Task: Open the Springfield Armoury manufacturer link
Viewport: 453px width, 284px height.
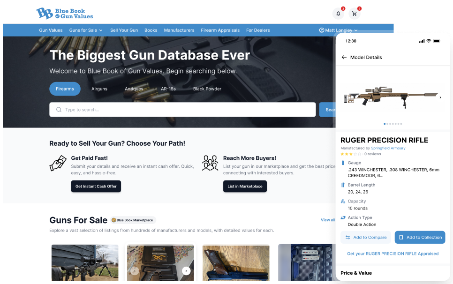Action: [388, 148]
